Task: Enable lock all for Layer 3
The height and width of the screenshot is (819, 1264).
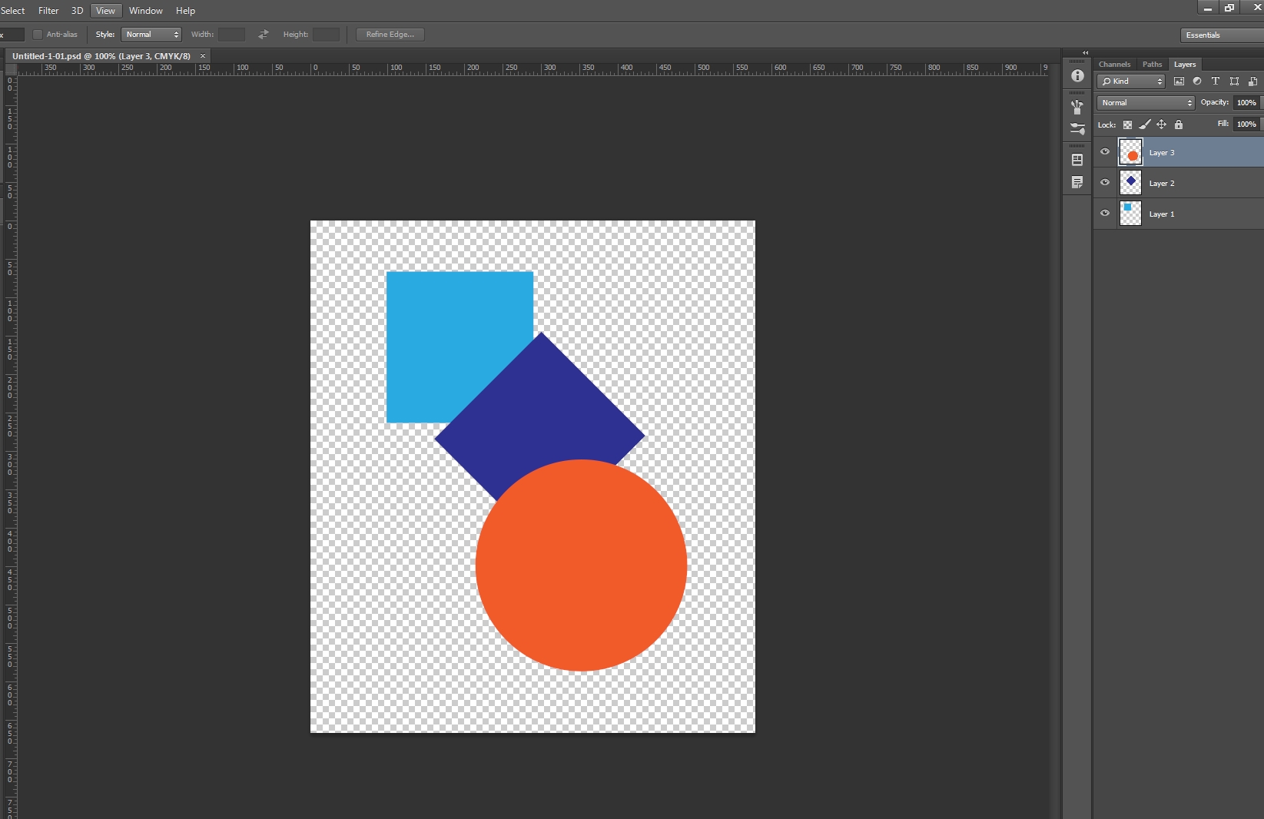Action: 1179,124
